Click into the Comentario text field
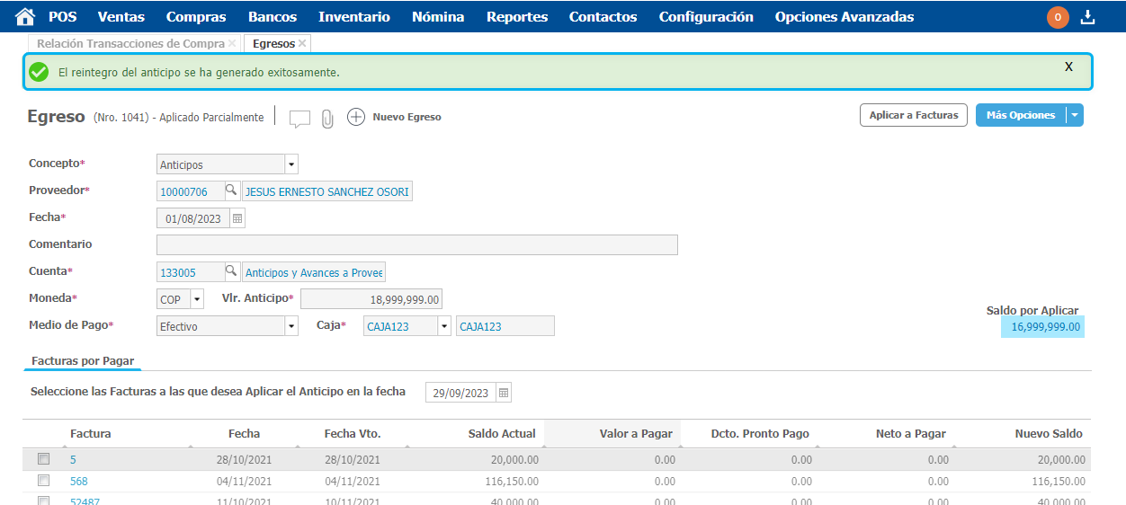The image size is (1126, 505). pyautogui.click(x=416, y=245)
